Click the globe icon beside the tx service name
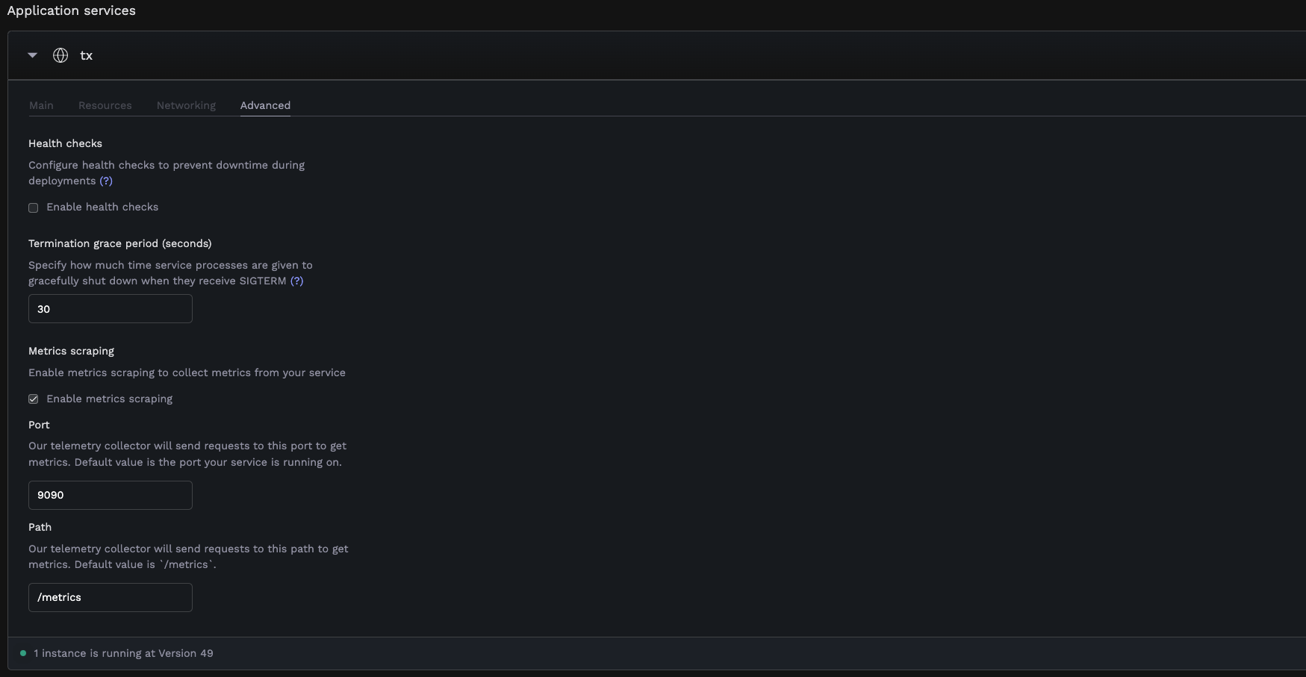The width and height of the screenshot is (1306, 677). point(60,54)
